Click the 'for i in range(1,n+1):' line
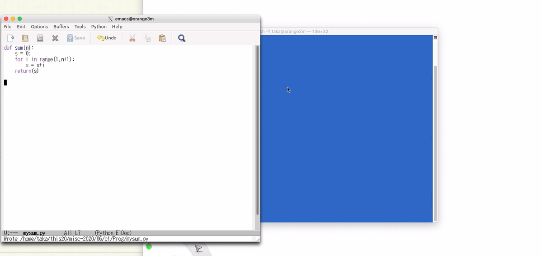542x256 pixels. point(45,60)
